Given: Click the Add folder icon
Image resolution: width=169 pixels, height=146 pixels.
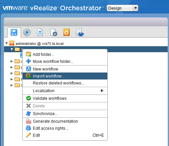Looking at the screenshot, I should click(29, 54).
